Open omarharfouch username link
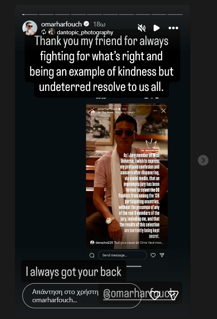Image resolution: width=217 pixels, height=319 pixels. 61,24
